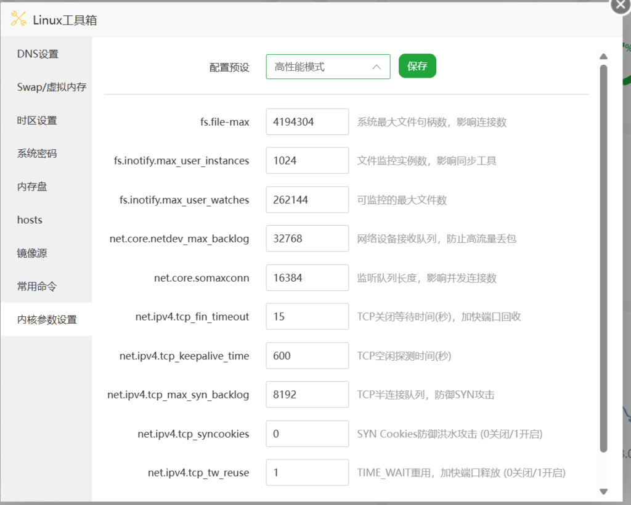Select the 内核参数设置 tab
Image resolution: width=631 pixels, height=505 pixels.
point(47,319)
